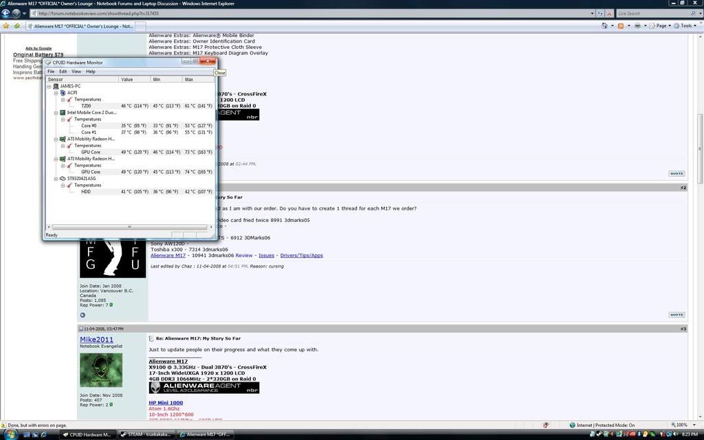Go back in Internet Explorer
The image size is (704, 440).
click(6, 14)
